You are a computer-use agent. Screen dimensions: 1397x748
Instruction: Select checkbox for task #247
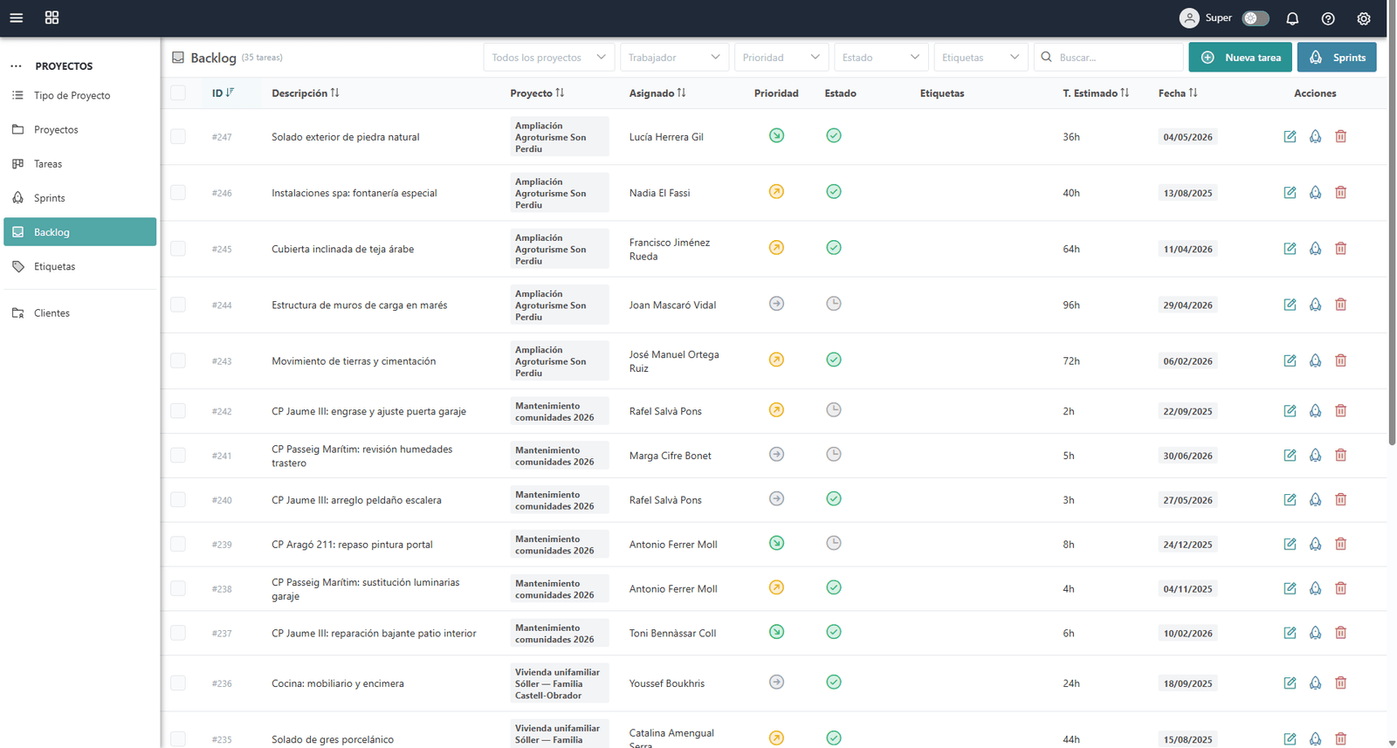[178, 136]
